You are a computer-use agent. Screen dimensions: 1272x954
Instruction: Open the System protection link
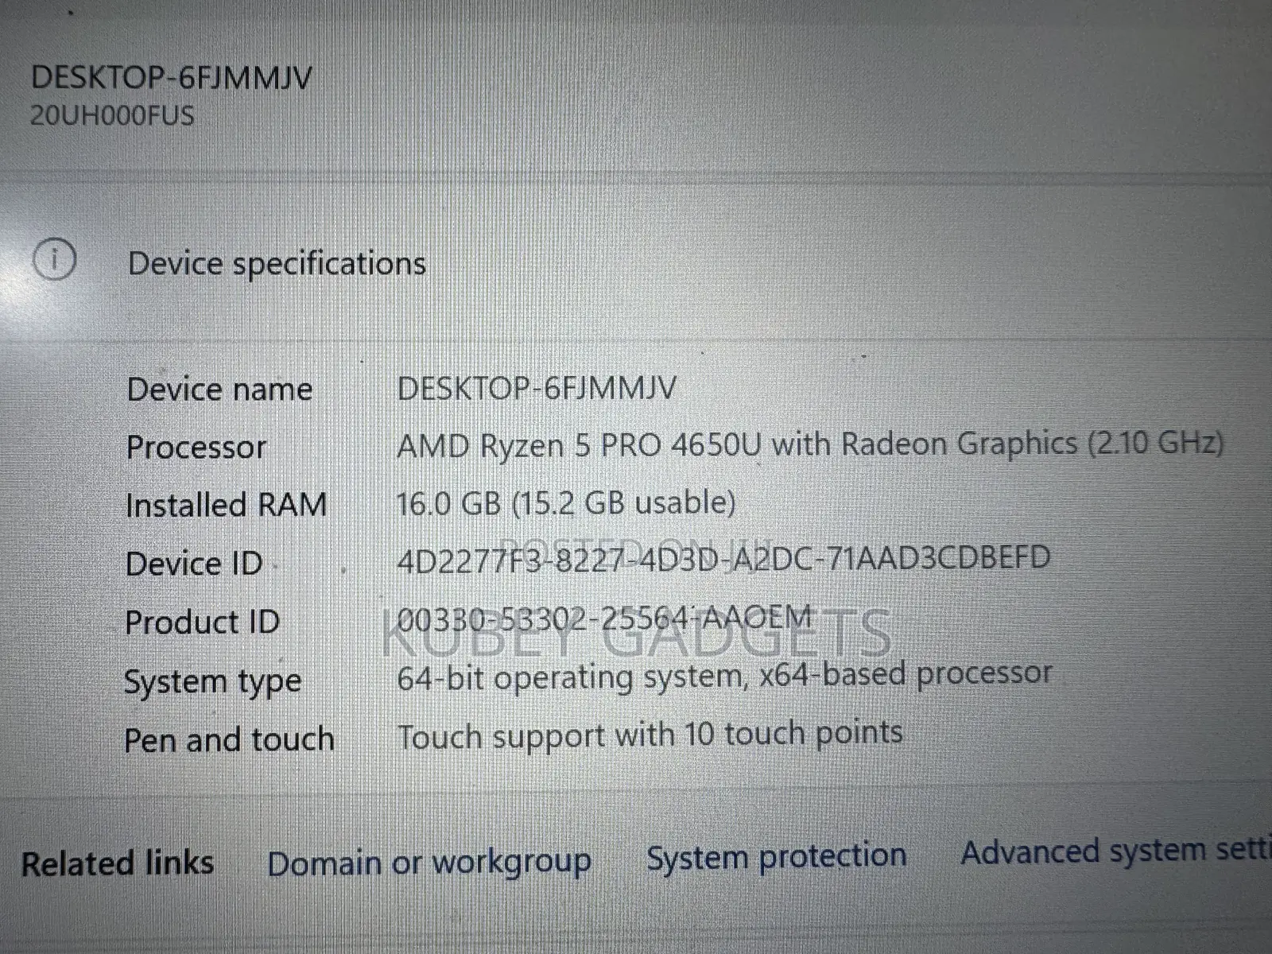(776, 857)
